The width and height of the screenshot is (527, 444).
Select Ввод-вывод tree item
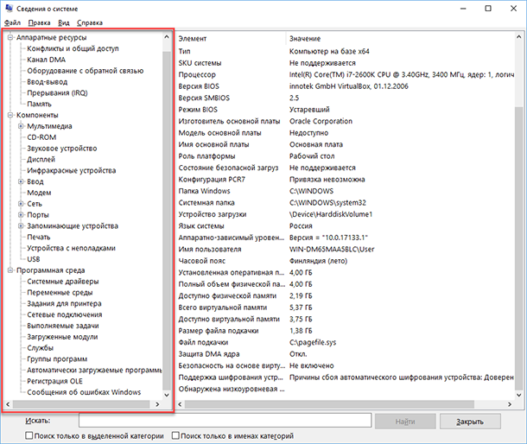[48, 82]
